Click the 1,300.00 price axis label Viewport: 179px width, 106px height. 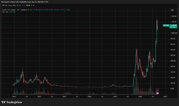coord(173,16)
